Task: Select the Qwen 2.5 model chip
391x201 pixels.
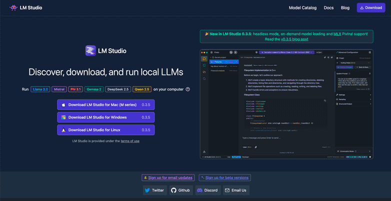Action: click(x=142, y=89)
